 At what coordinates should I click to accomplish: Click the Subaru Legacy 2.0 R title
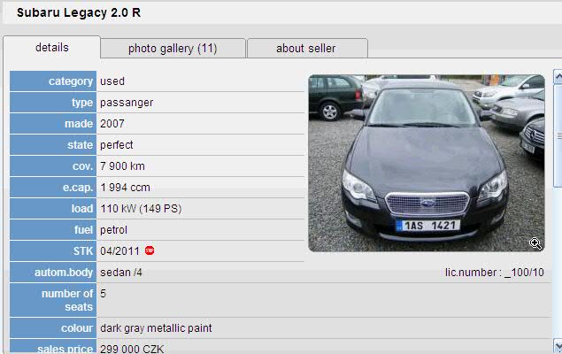[x=79, y=12]
